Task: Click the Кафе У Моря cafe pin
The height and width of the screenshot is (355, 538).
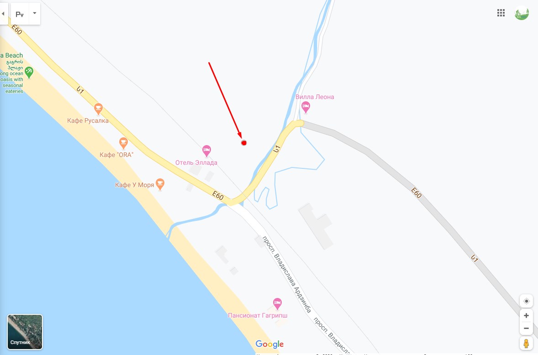Action: click(160, 184)
